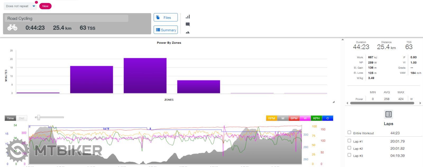Image resolution: width=423 pixels, height=167 pixels.
Task: Click the Summary button
Action: [165, 30]
